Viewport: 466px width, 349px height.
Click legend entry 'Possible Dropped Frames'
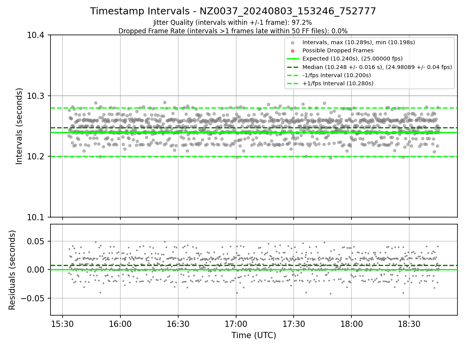point(338,50)
